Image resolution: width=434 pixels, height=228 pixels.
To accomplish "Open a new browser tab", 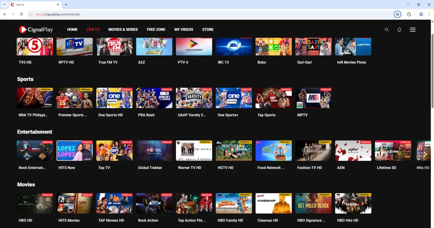I will pos(66,4).
